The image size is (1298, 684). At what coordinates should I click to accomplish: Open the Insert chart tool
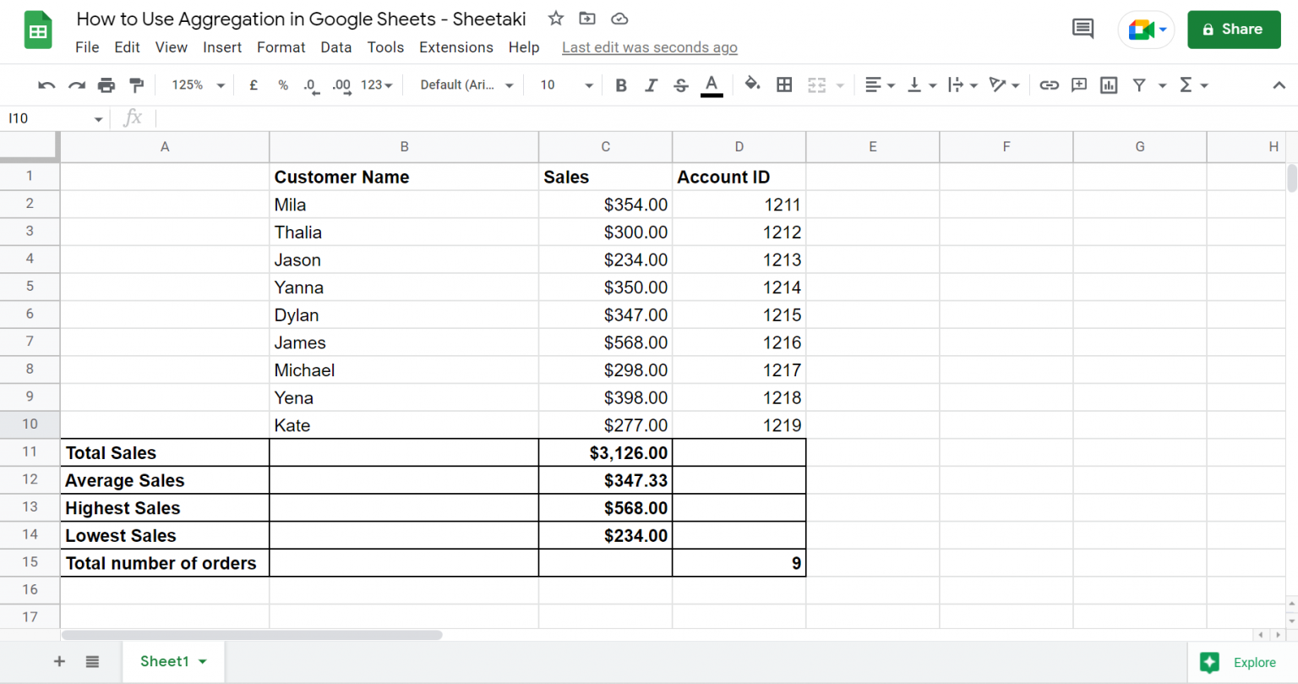point(1108,85)
